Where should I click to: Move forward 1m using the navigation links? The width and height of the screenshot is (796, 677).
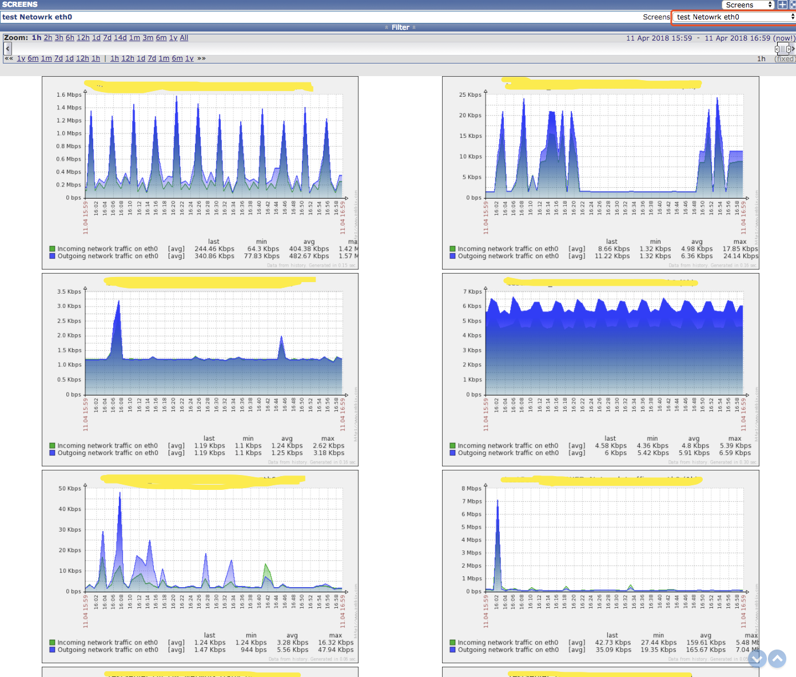coord(164,58)
